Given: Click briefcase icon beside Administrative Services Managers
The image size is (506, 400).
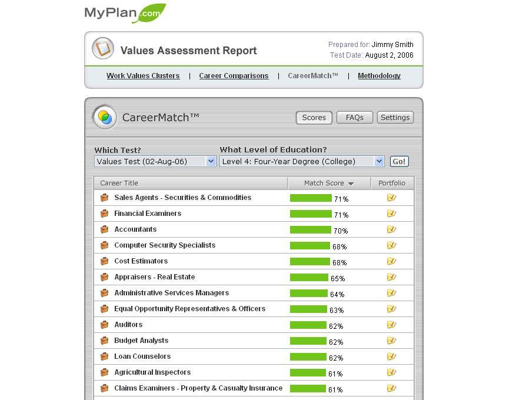Looking at the screenshot, I should point(104,293).
